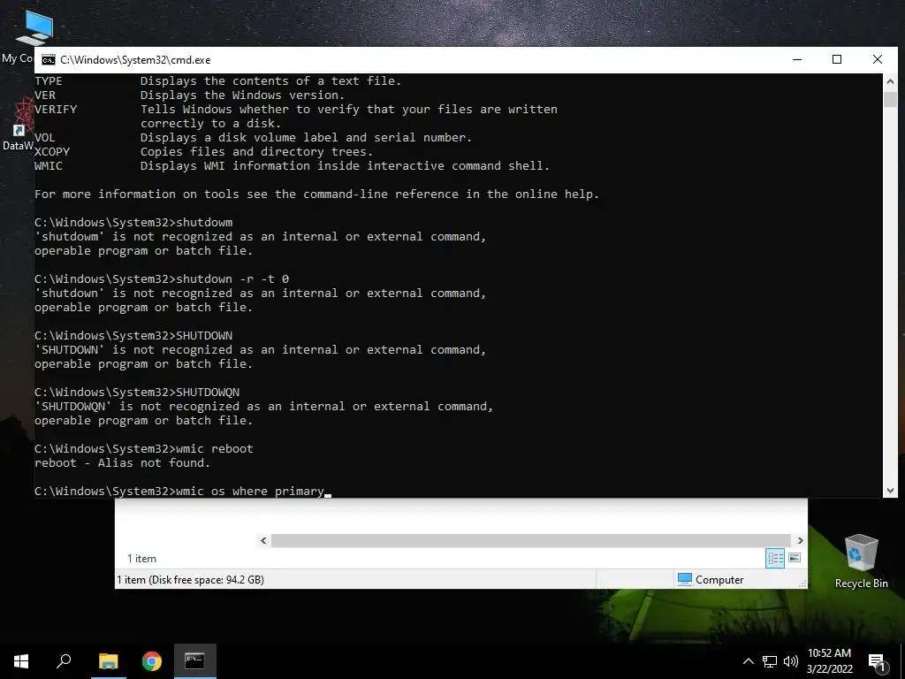Viewport: 905px width, 679px height.
Task: Click Explorer horizontal scrollbar left arrow
Action: [263, 540]
